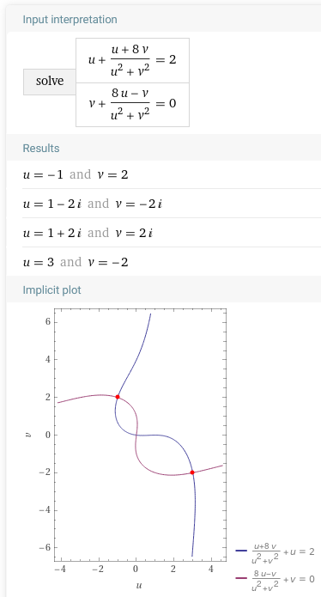Click the blue legend line swatch
The image size is (321, 597).
pos(241,550)
